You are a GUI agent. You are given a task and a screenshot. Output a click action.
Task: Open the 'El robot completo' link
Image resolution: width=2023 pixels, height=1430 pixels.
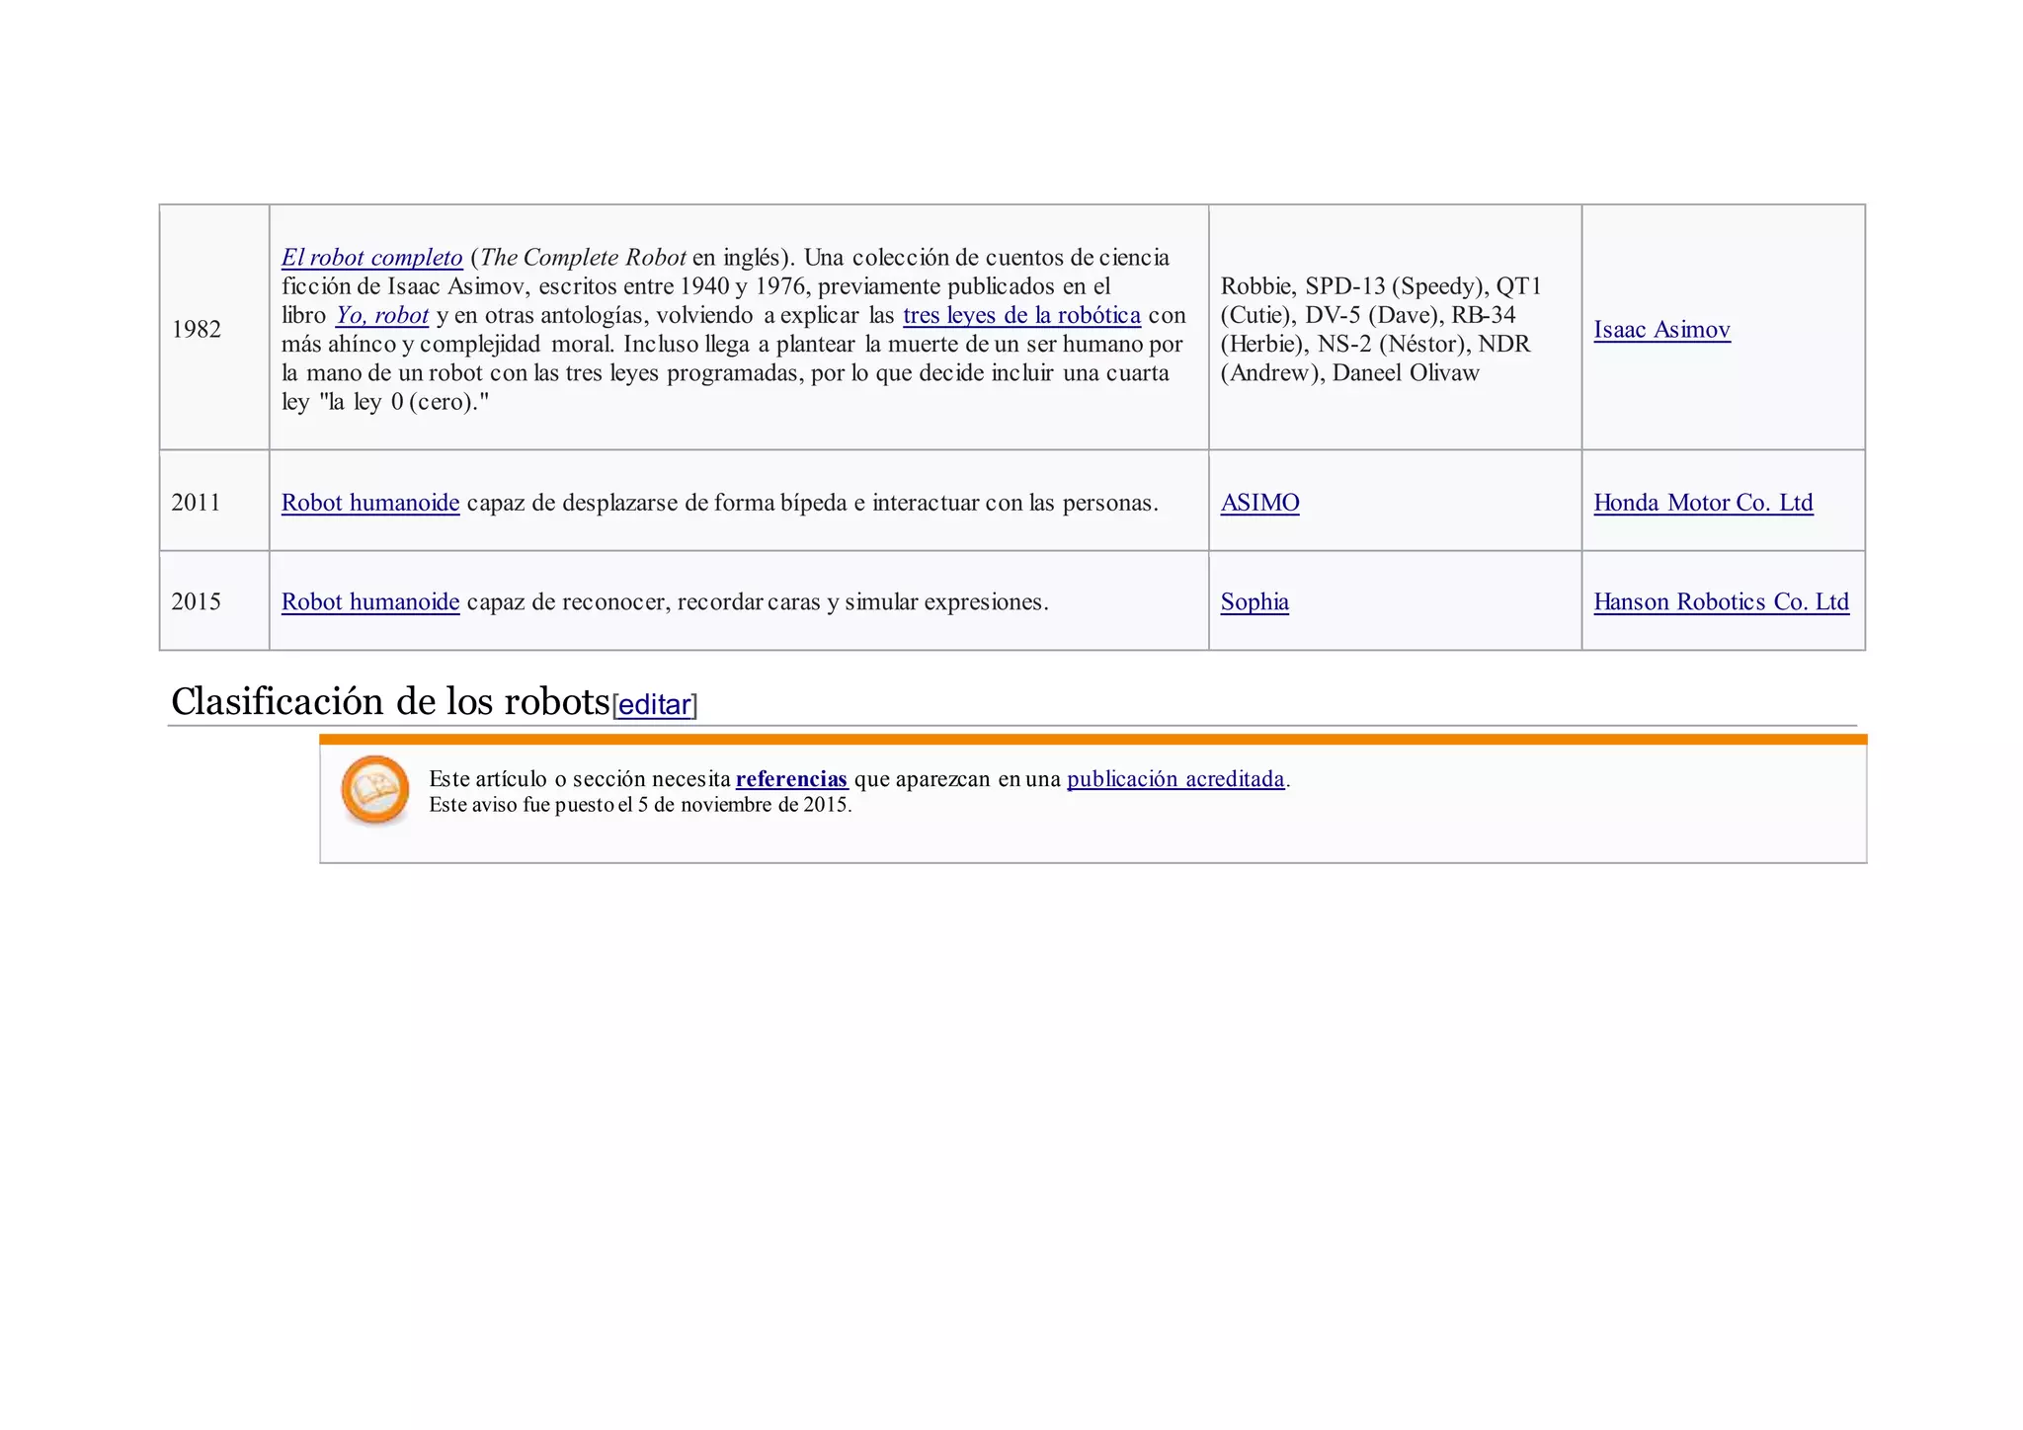371,258
